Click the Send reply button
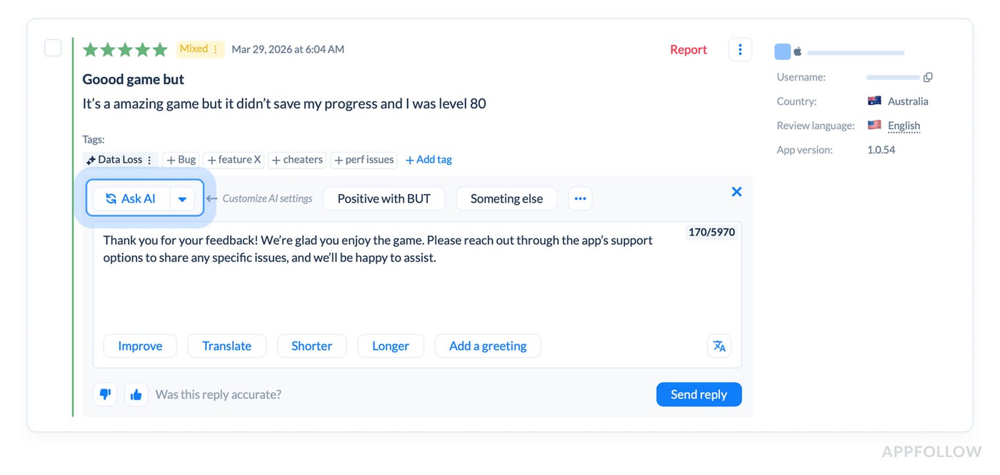The image size is (1000, 475). [699, 394]
